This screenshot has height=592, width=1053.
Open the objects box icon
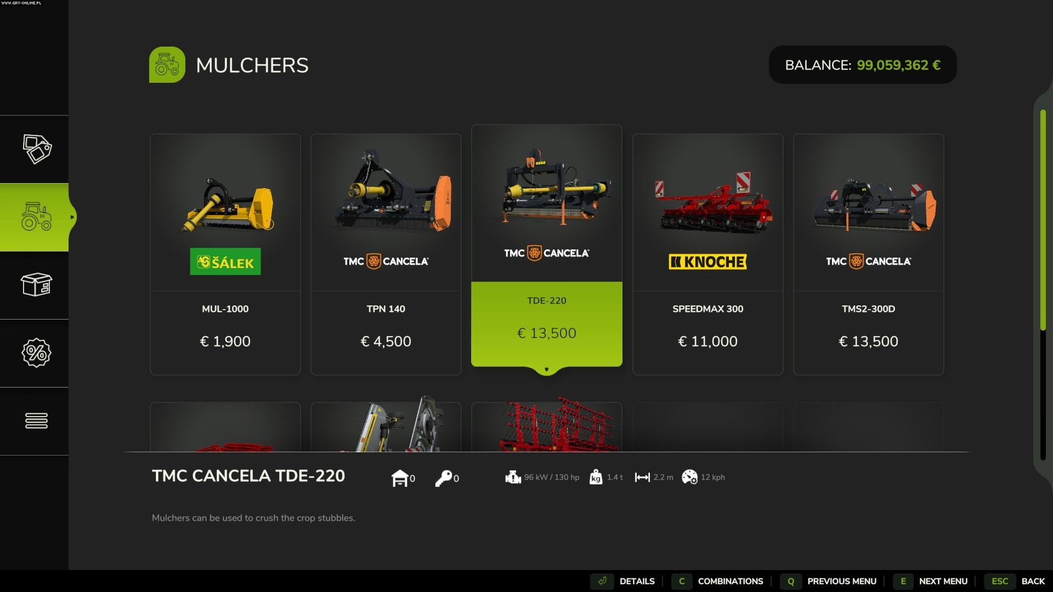(x=36, y=284)
